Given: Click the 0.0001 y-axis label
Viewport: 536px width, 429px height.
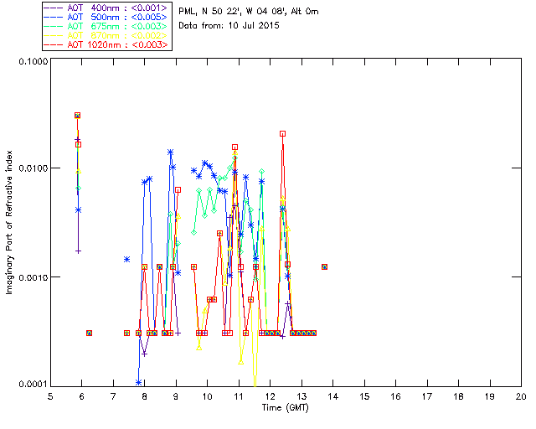Looking at the screenshot, I should [33, 384].
